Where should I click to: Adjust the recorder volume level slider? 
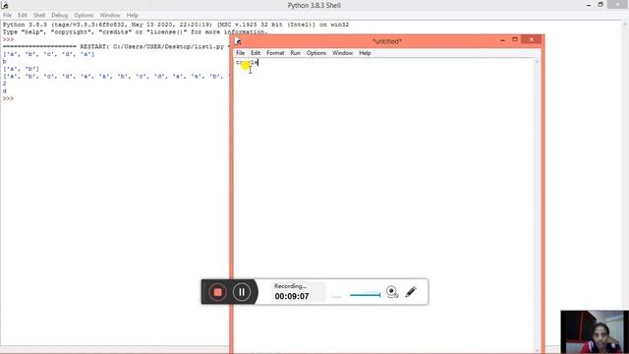click(365, 295)
